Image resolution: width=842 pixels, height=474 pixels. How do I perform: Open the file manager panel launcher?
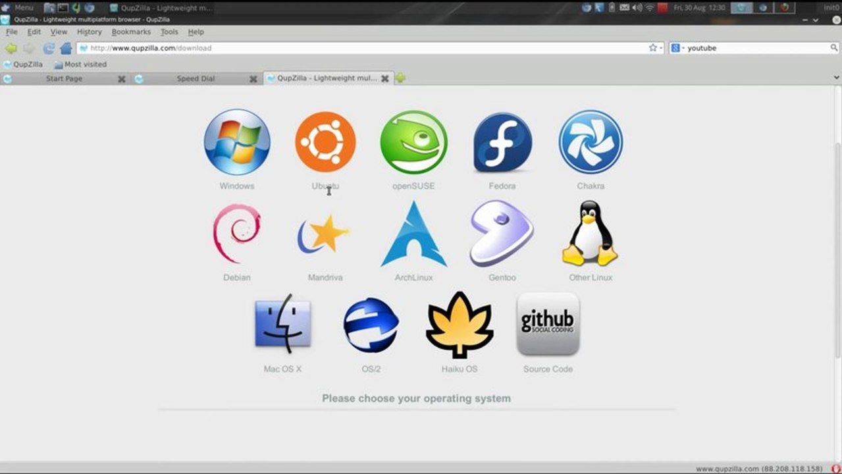(50, 8)
